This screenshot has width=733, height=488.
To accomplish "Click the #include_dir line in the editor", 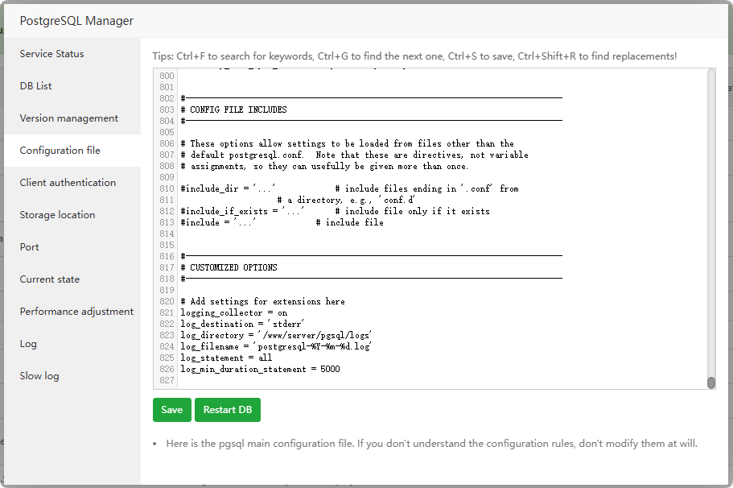I will point(229,188).
